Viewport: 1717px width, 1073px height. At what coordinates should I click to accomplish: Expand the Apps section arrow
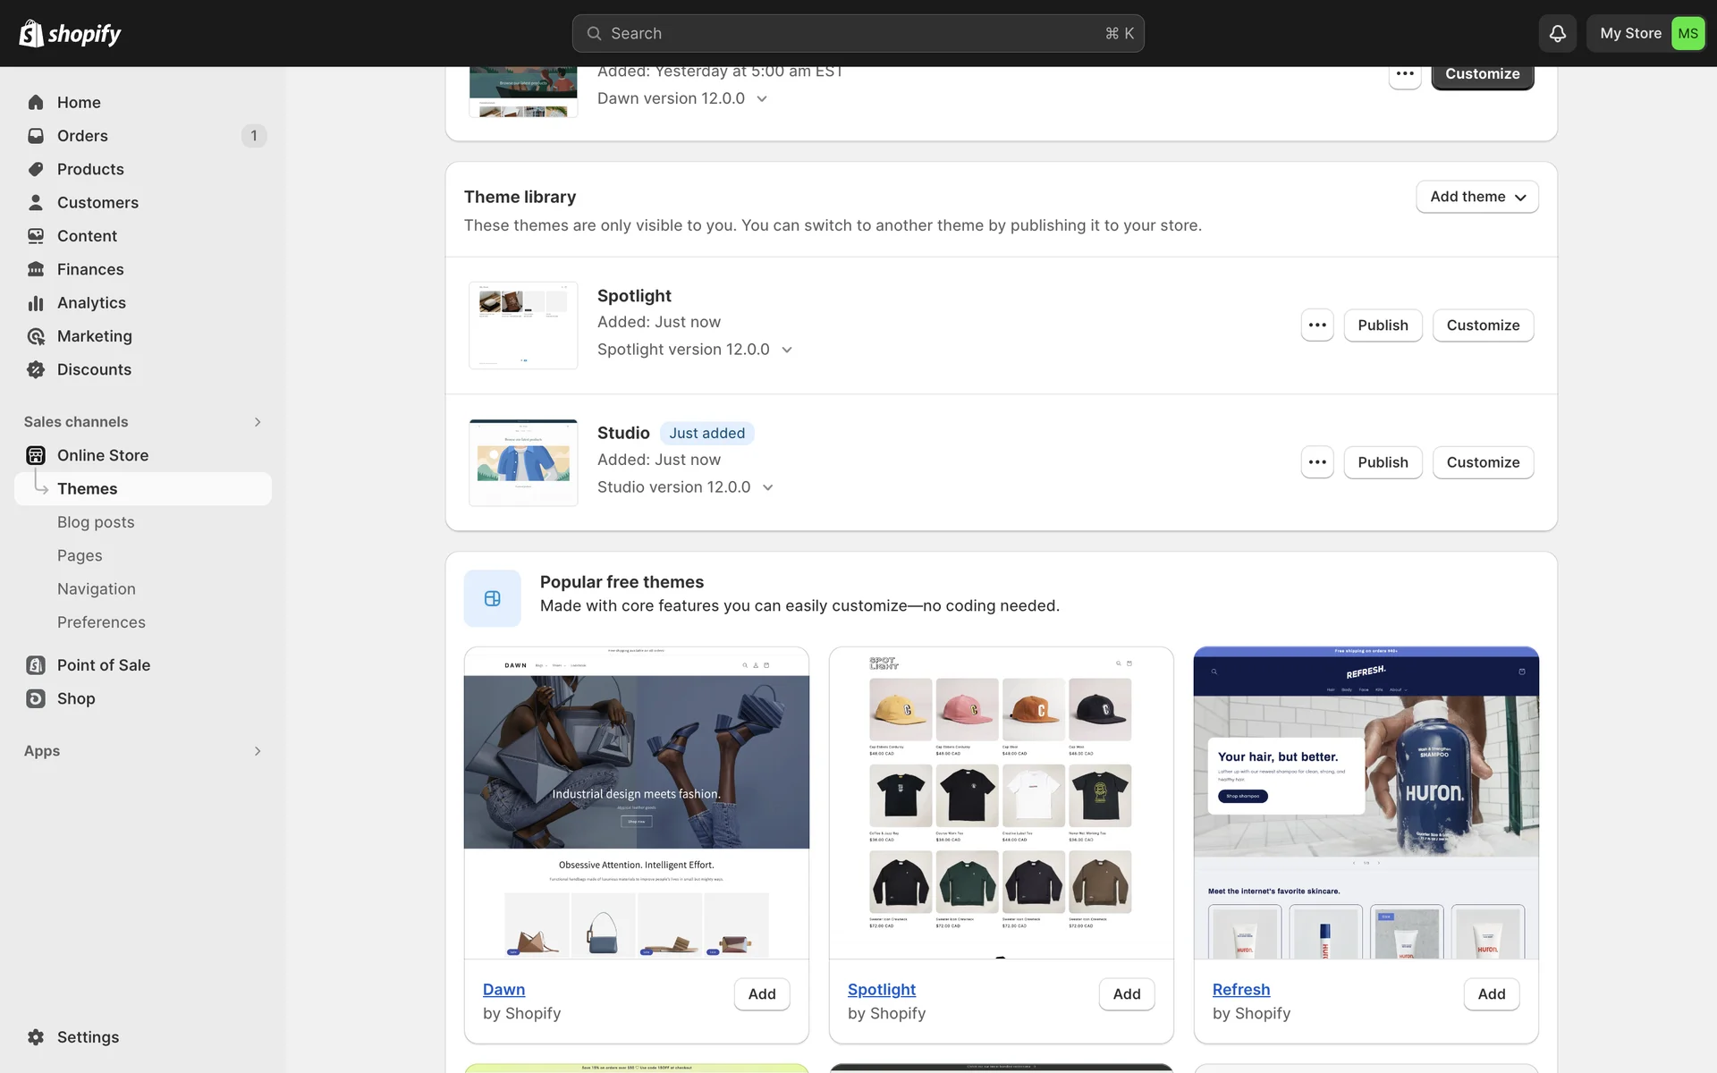click(x=258, y=751)
